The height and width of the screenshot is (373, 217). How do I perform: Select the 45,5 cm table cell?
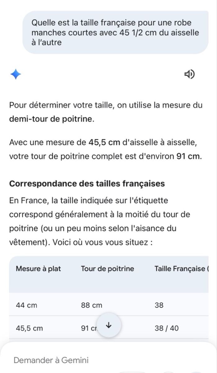(29, 328)
